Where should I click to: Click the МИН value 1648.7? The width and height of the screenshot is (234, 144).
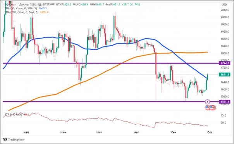[100, 5]
